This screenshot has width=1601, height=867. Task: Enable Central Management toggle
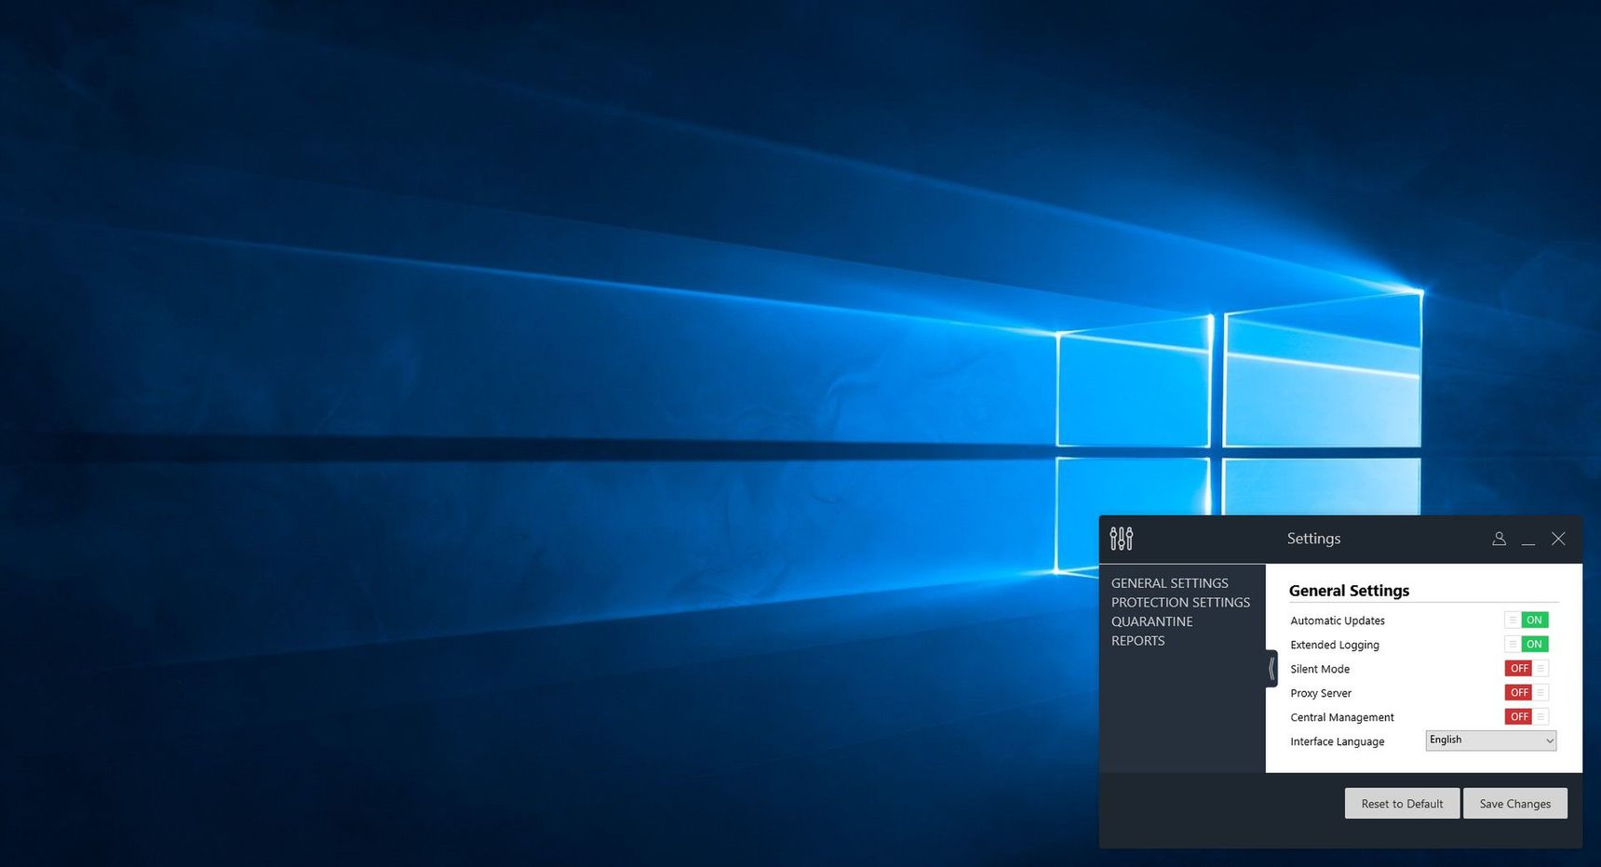[1527, 716]
